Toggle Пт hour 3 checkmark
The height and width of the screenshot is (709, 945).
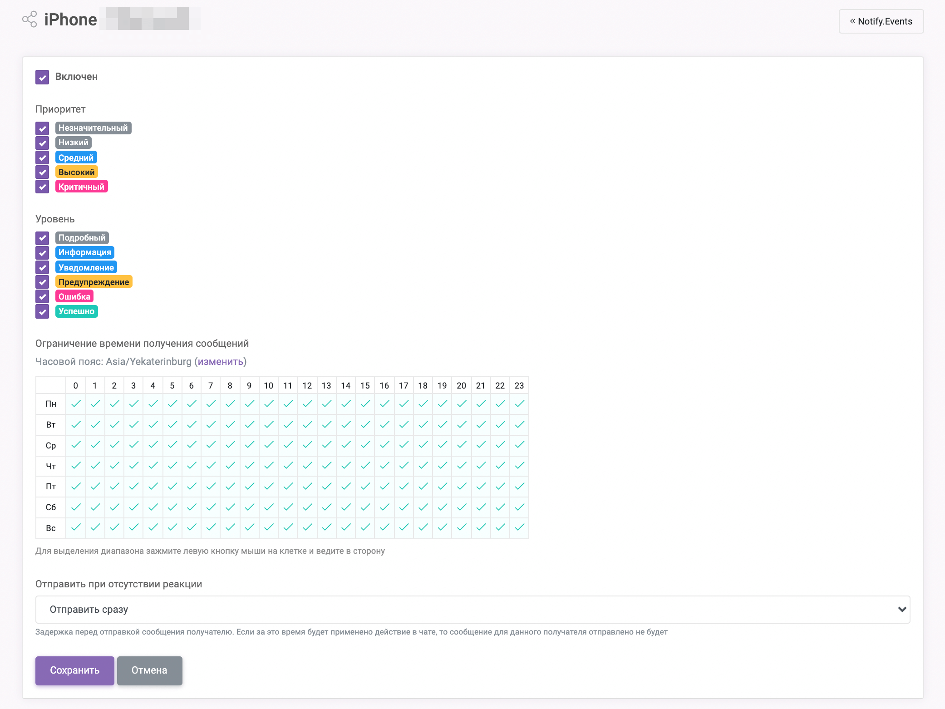click(x=133, y=486)
